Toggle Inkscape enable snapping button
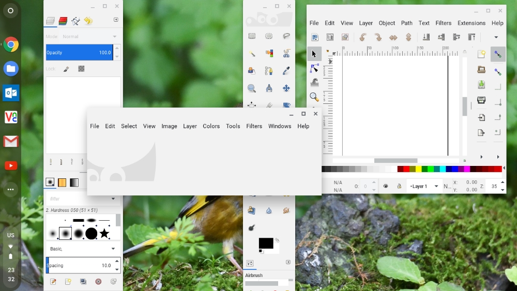Viewport: 517px width, 291px height. (x=498, y=54)
